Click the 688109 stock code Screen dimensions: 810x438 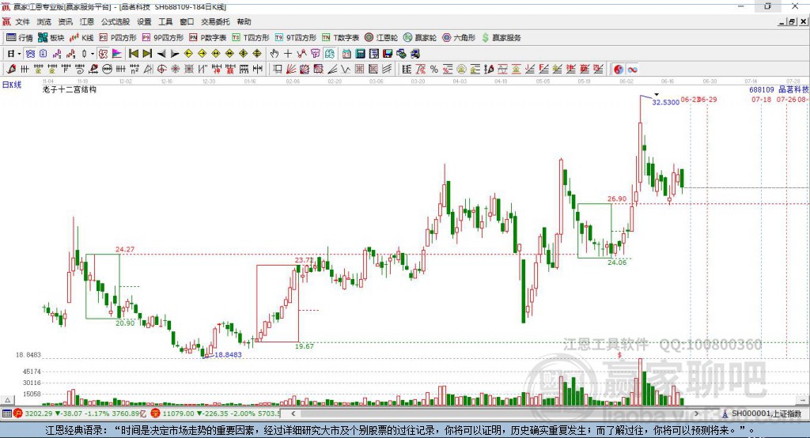click(762, 89)
